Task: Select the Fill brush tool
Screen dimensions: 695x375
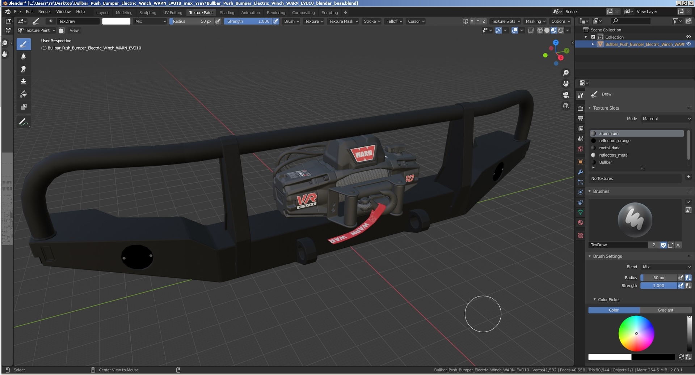Action: (x=24, y=94)
